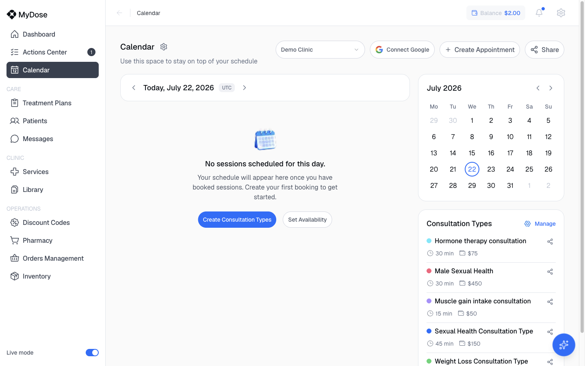Open Treatment Plans section
Screen dimensions: 585x366
(x=52, y=103)
